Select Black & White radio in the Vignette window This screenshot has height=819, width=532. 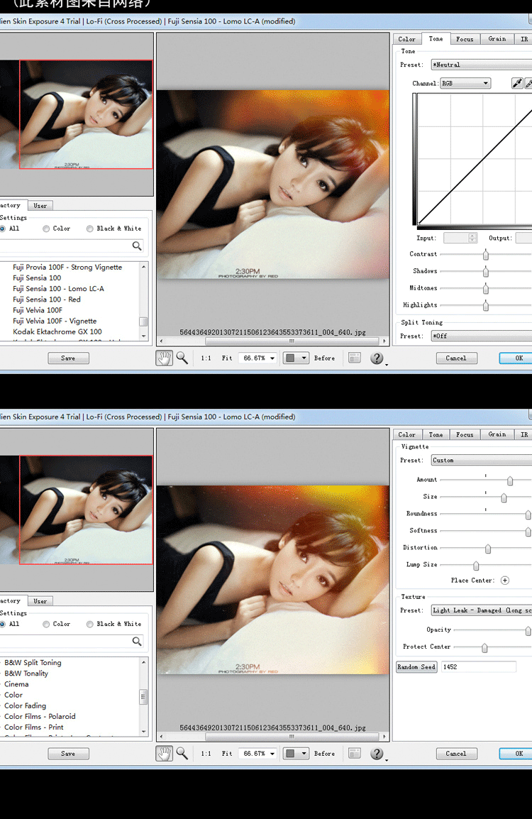point(90,624)
